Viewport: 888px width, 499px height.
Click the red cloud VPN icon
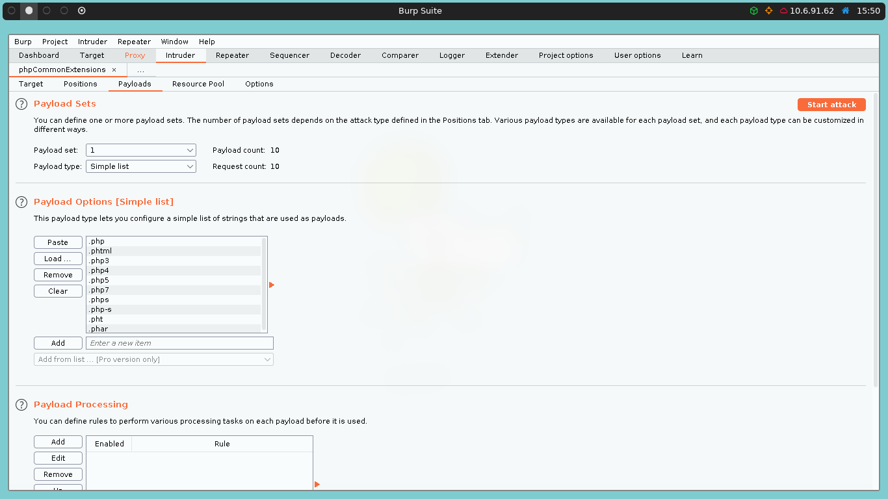784,10
